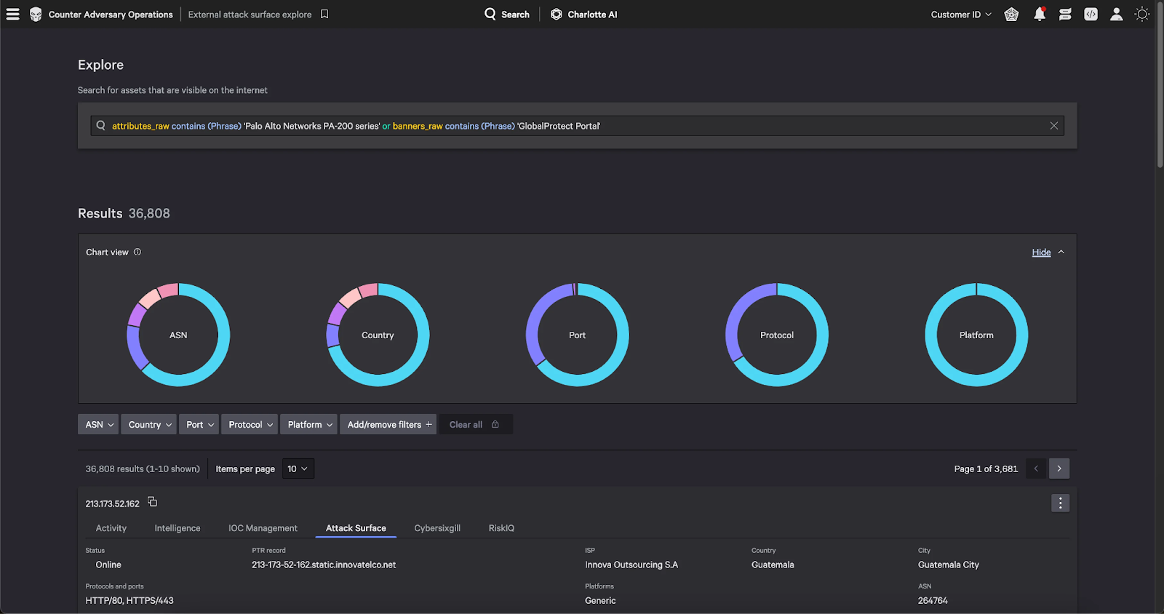Click Add/remove filters button

(x=388, y=424)
